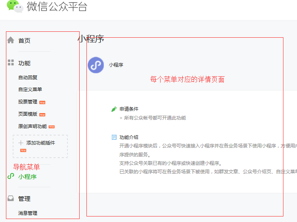Open 消息管理 in the sidebar
This screenshot has height=222, width=297.
[x=28, y=213]
